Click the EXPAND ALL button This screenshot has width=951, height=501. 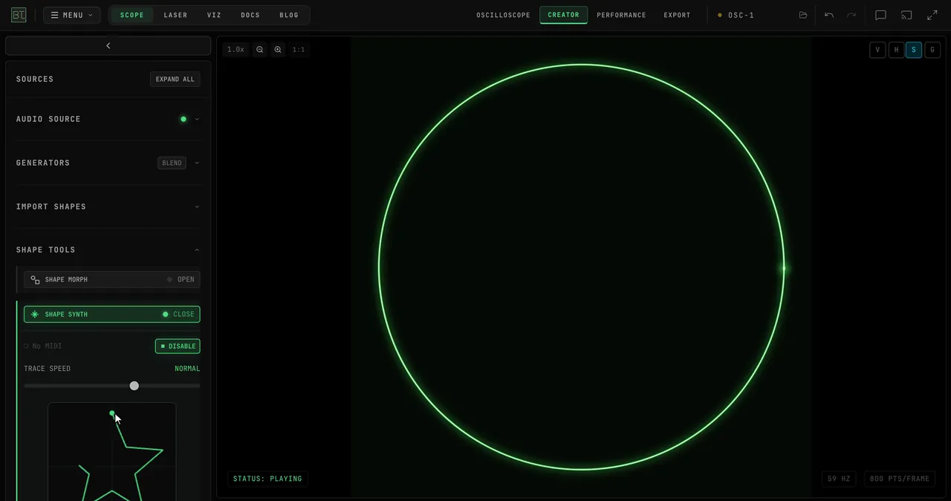click(175, 80)
